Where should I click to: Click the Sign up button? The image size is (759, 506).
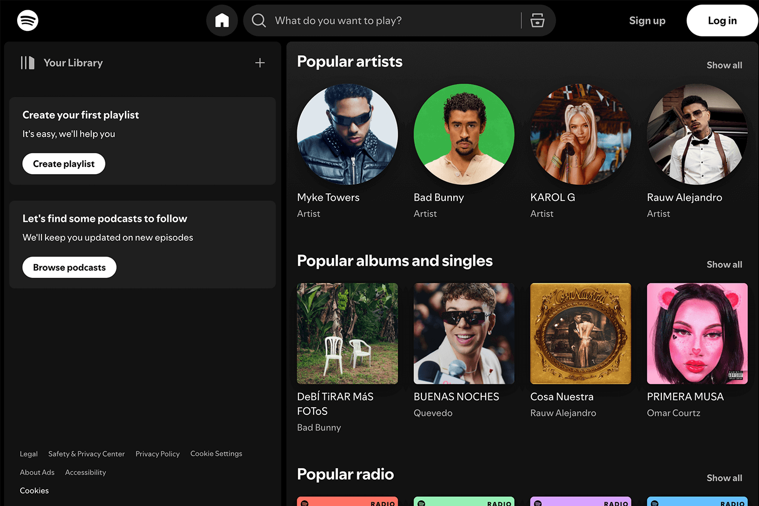click(647, 21)
